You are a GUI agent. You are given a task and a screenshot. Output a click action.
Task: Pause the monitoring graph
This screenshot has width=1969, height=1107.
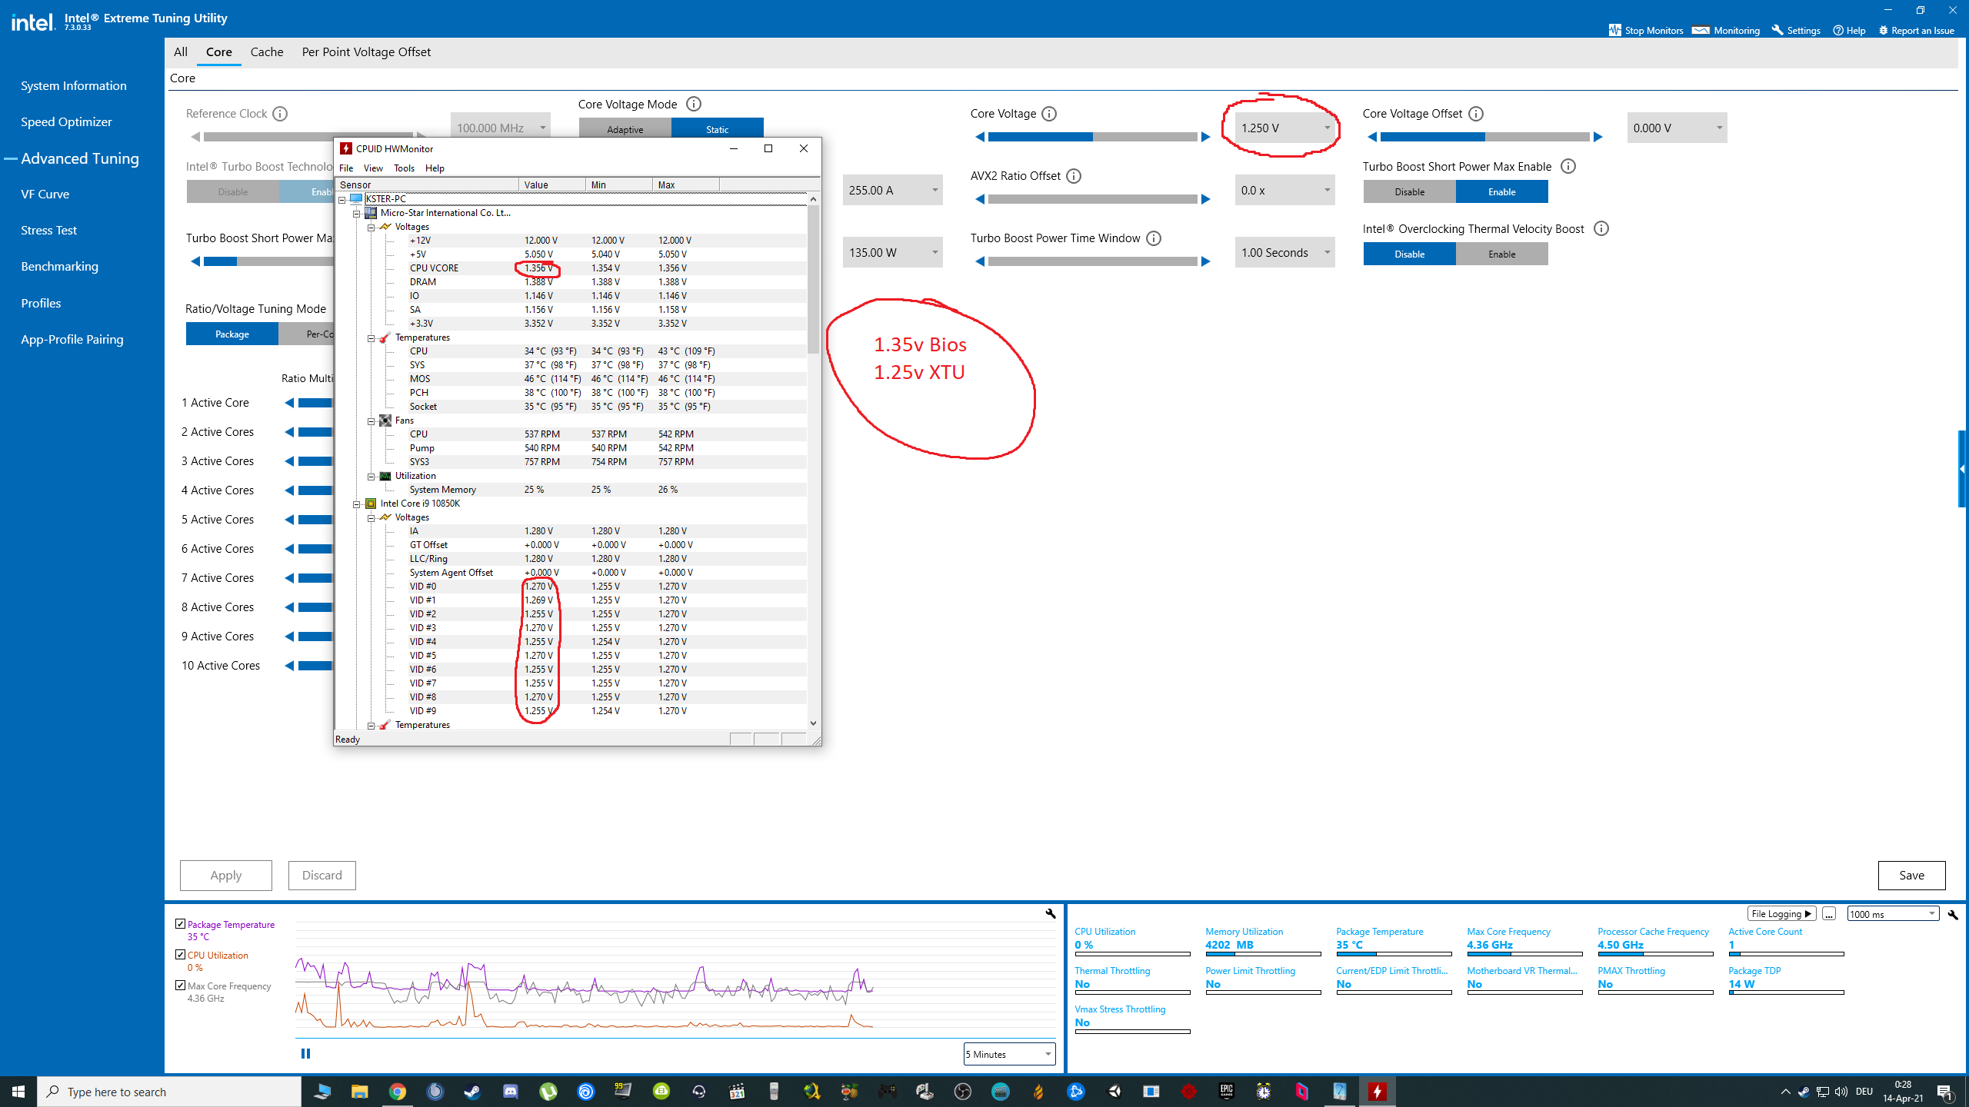305,1053
